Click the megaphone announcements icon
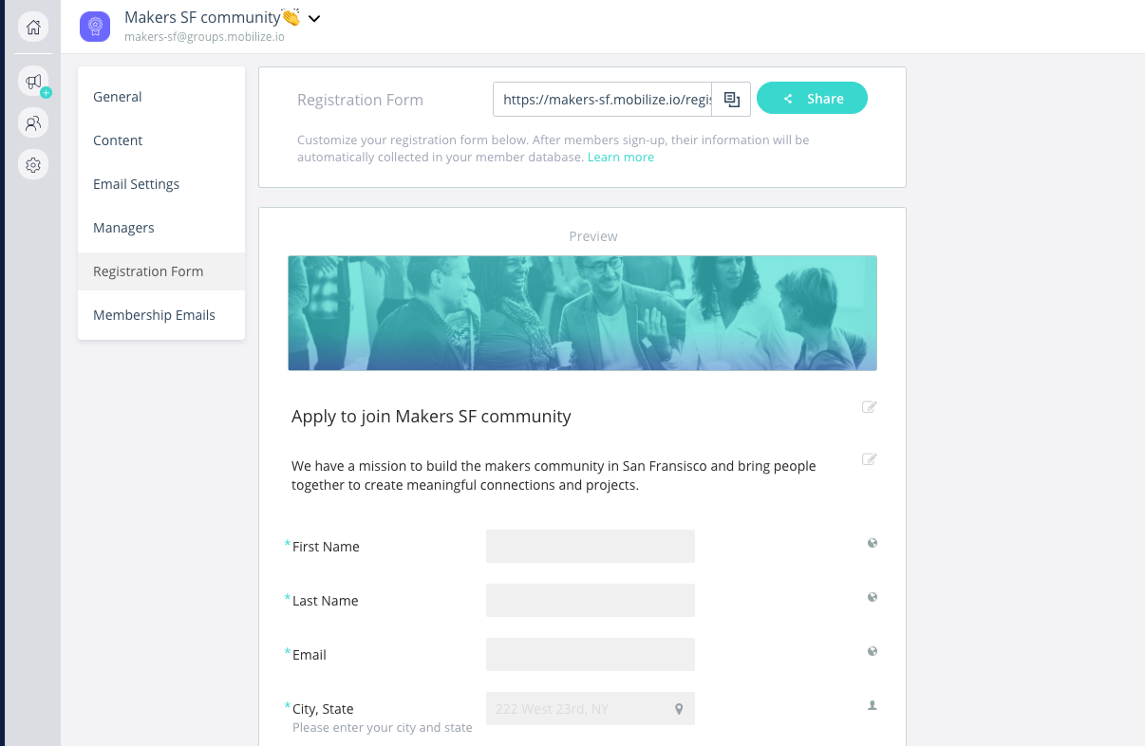 click(x=33, y=82)
